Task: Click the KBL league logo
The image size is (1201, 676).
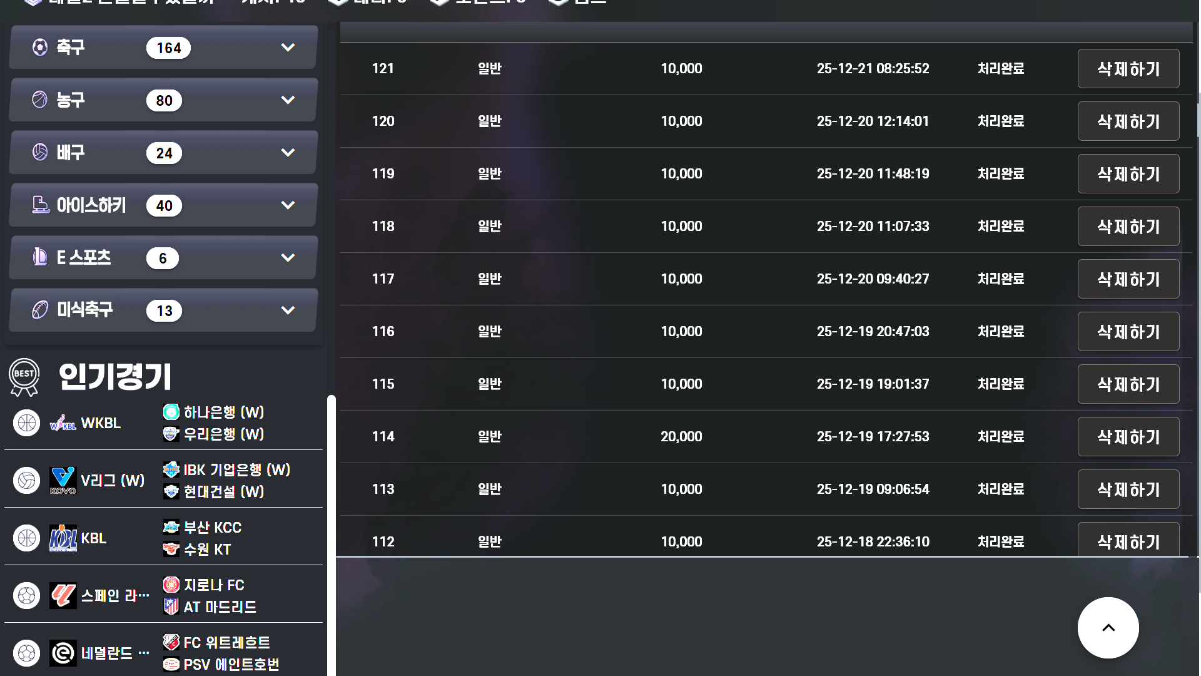Action: point(63,538)
